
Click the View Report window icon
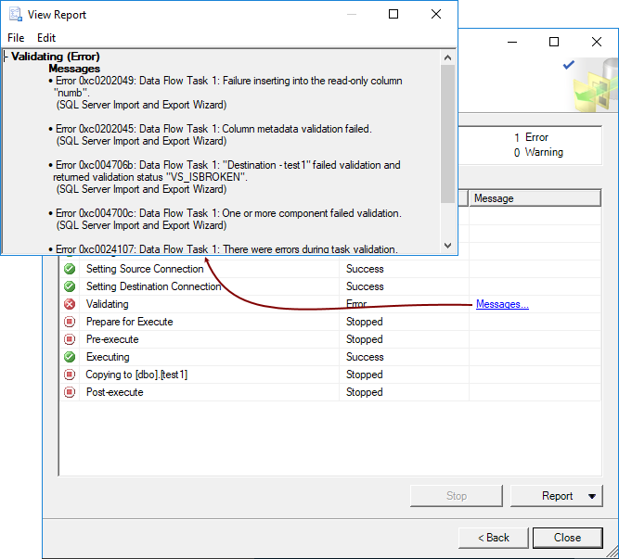click(16, 14)
